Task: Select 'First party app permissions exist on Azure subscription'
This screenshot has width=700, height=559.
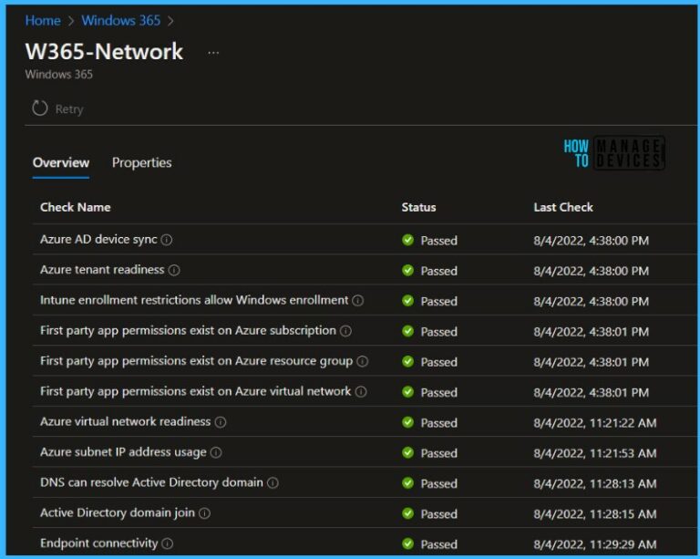Action: pos(188,330)
